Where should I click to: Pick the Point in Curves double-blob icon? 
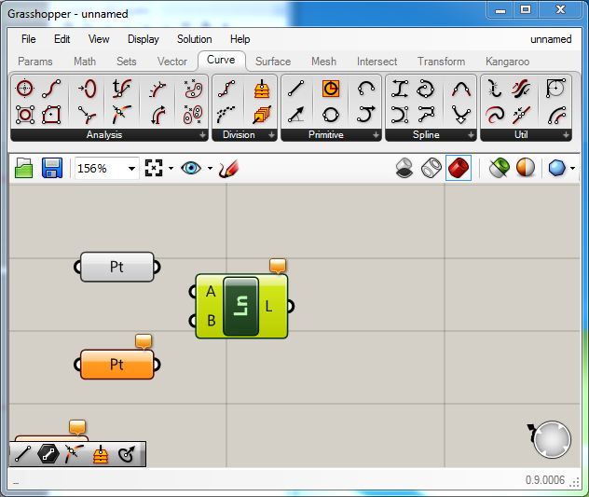click(x=194, y=115)
